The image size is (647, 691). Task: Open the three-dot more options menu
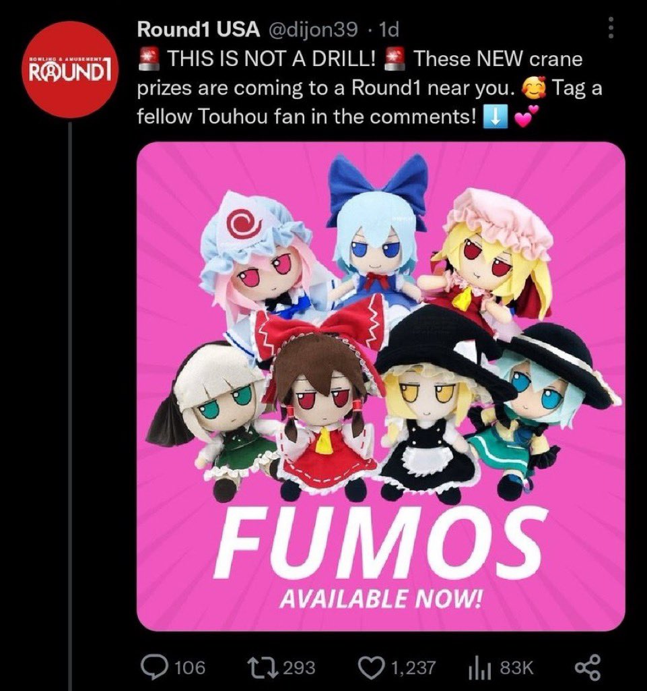tap(610, 28)
